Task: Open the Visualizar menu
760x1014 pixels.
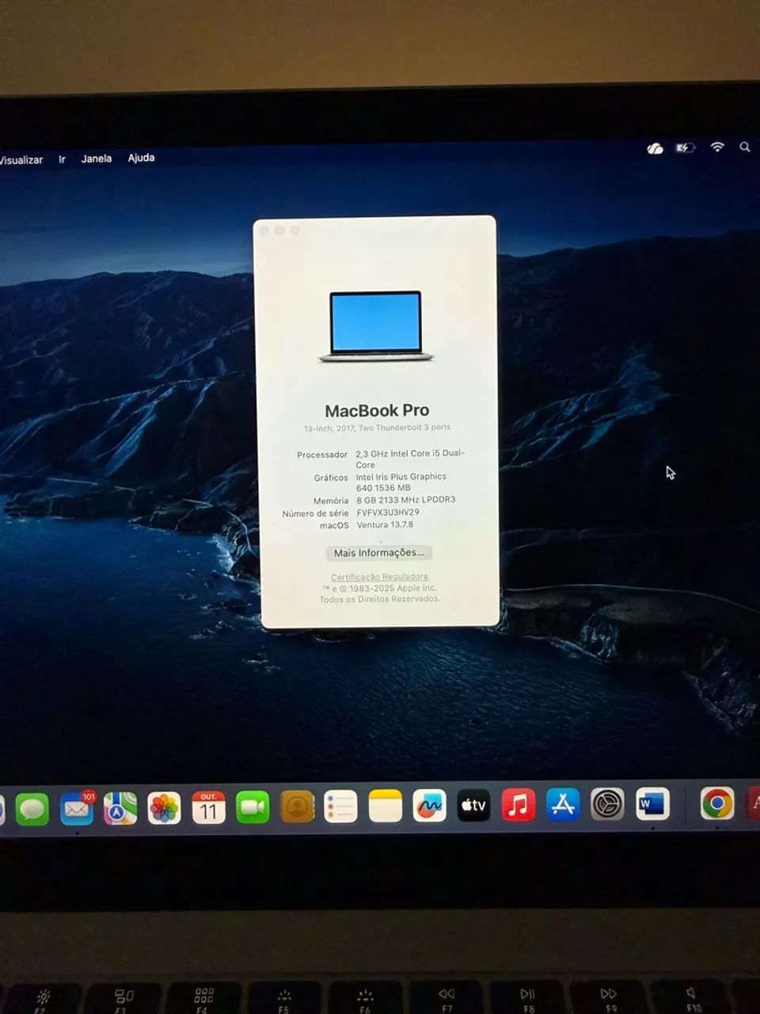Action: (x=21, y=160)
